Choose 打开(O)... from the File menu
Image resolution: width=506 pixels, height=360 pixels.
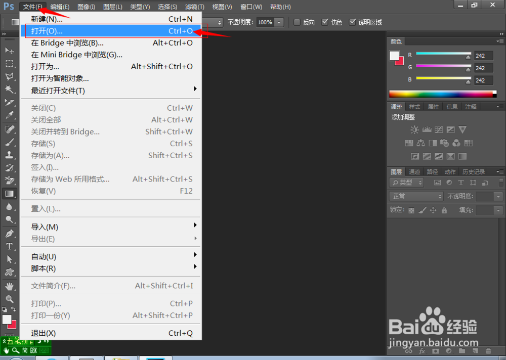[x=110, y=31]
